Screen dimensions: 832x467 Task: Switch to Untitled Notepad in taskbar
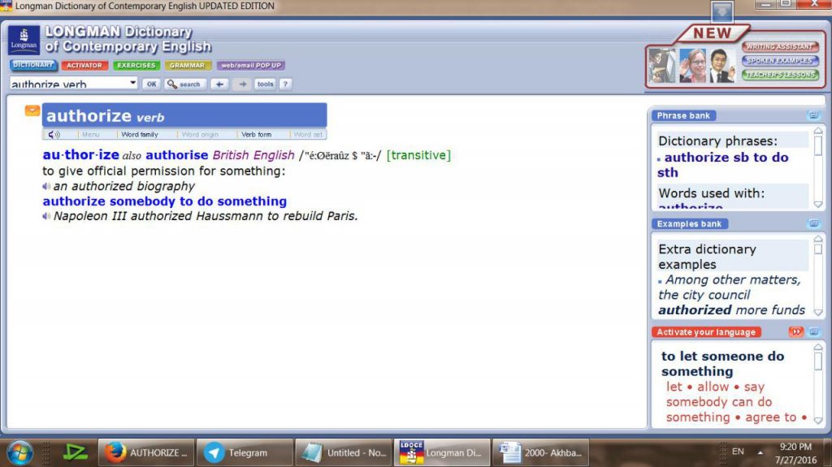click(344, 452)
